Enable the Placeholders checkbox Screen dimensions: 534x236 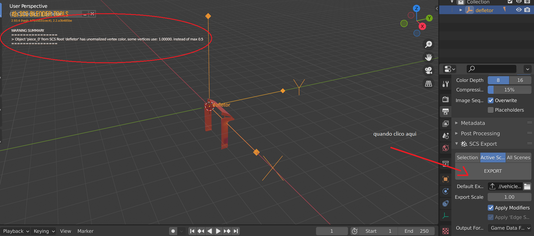click(491, 110)
